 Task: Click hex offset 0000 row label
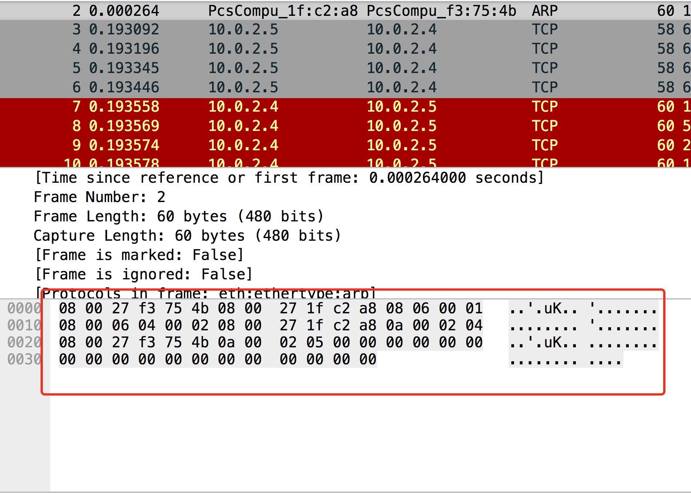point(24,308)
